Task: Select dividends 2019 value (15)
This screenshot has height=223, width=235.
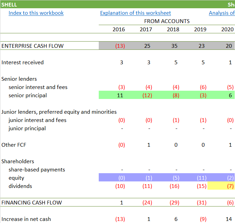Action: click(202, 186)
